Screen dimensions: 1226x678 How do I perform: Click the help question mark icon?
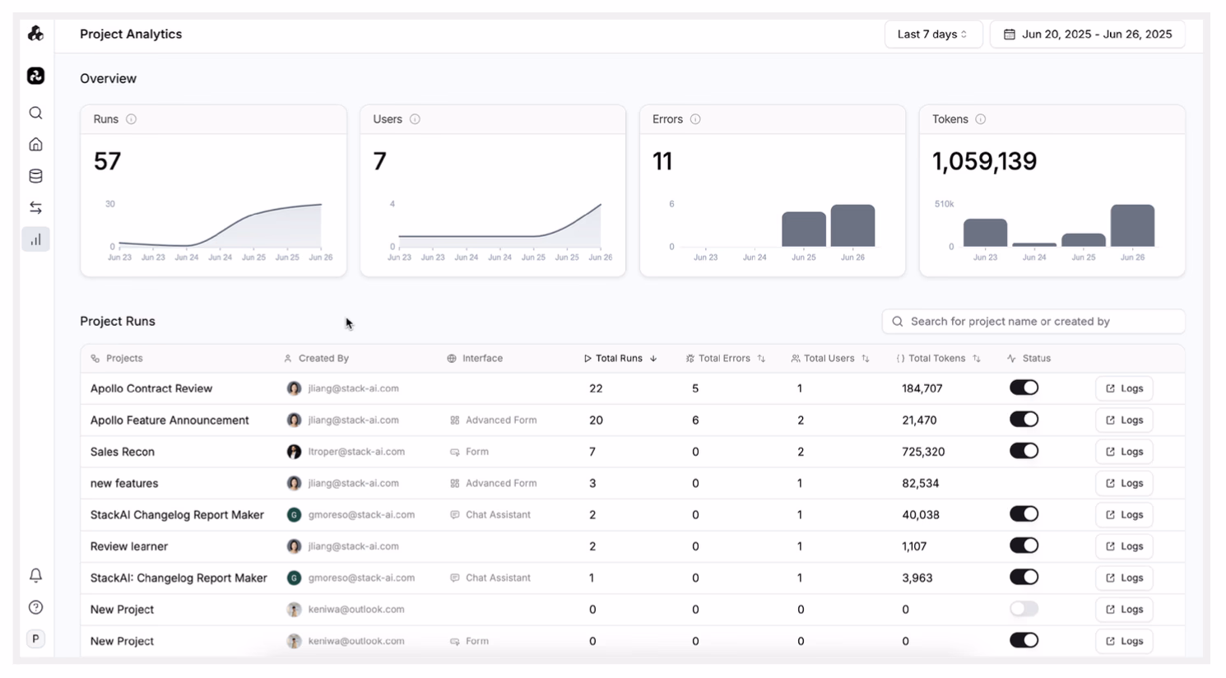coord(35,607)
